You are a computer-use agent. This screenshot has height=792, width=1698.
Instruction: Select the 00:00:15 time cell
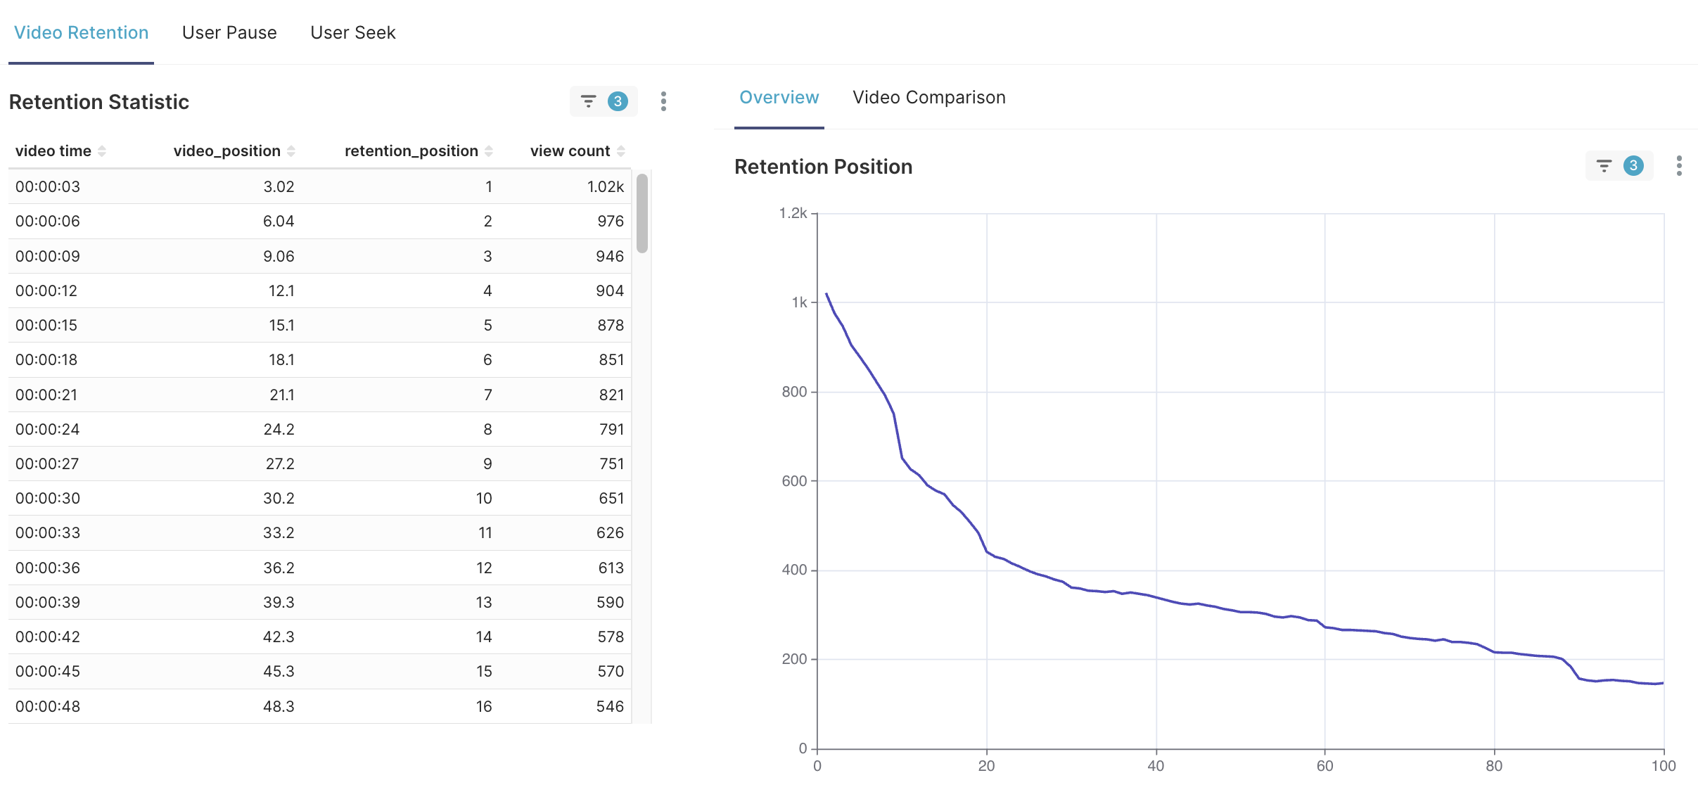click(46, 325)
